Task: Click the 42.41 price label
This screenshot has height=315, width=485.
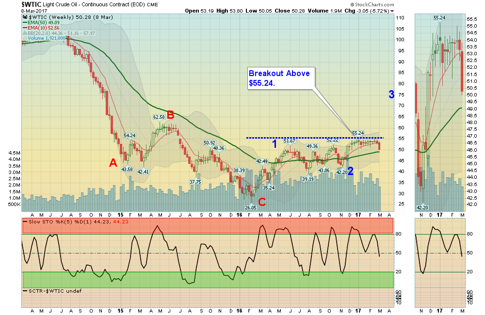Action: point(143,172)
